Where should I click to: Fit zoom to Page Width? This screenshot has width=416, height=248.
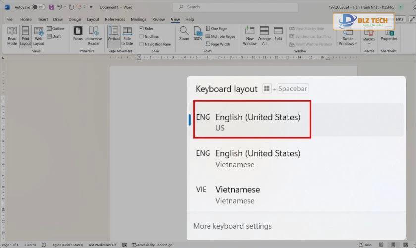tap(218, 44)
